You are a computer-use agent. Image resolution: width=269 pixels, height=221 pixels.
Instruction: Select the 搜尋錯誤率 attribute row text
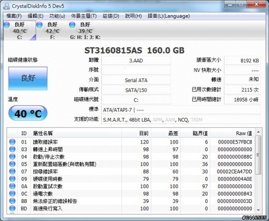(x=45, y=171)
